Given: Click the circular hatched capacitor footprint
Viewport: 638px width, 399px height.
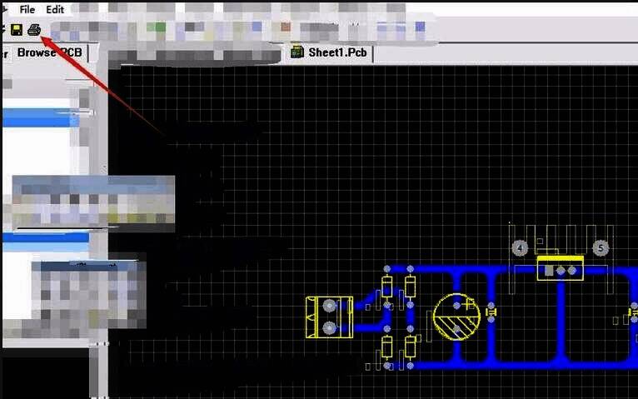Looking at the screenshot, I should click(x=456, y=317).
